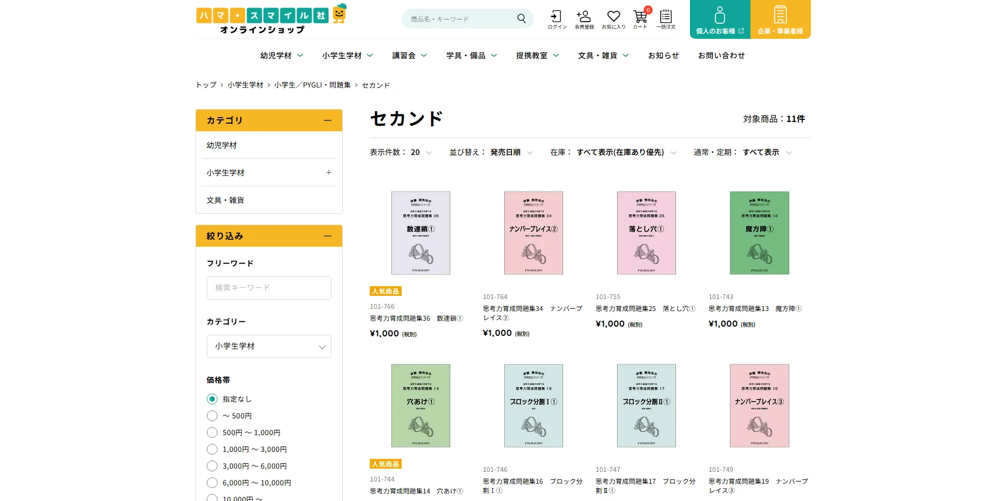Open member registration icon
Image resolution: width=995 pixels, height=501 pixels.
pyautogui.click(x=584, y=19)
